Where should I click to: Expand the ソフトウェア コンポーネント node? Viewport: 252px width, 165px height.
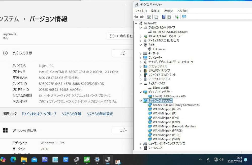click(x=141, y=75)
